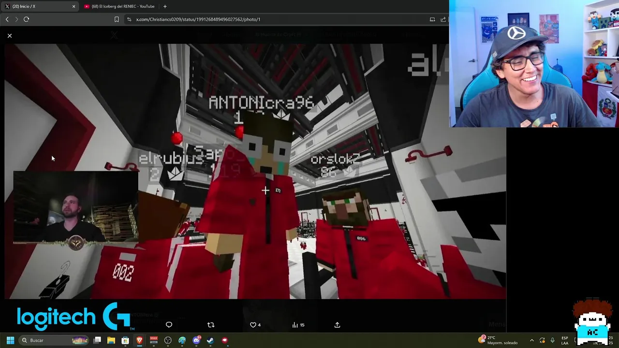
Task: Click the sync update tray icon
Action: click(x=542, y=340)
